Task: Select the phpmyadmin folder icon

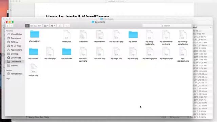Action: click(x=35, y=34)
